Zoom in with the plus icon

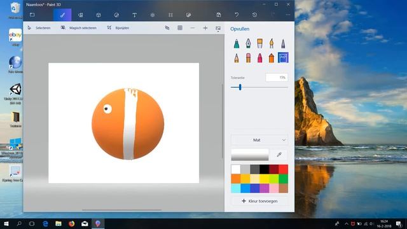(205, 28)
